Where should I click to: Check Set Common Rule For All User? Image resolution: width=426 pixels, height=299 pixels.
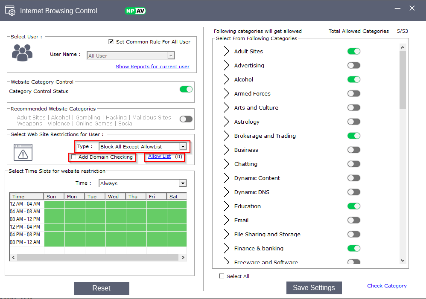coord(111,42)
